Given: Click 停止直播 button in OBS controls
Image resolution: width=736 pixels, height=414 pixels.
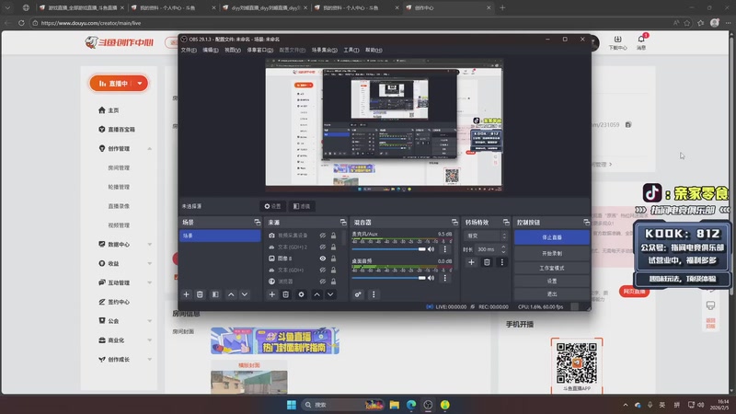Looking at the screenshot, I should tap(551, 237).
